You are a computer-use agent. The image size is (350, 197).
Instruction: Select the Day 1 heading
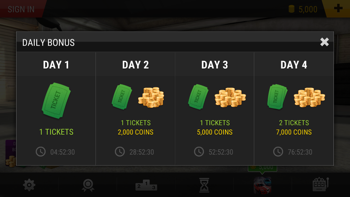point(56,65)
